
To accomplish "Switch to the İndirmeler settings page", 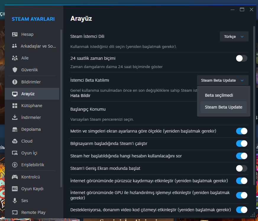I will pos(32,117).
